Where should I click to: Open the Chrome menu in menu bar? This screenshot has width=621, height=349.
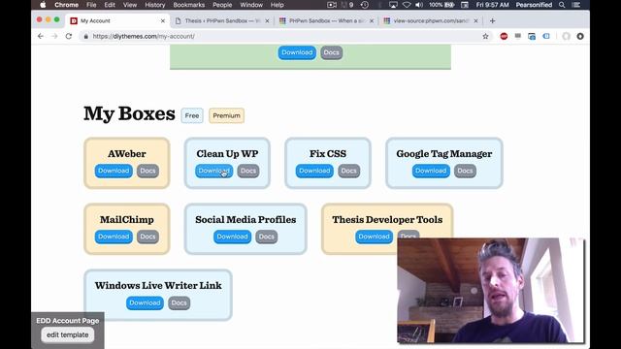(66, 5)
